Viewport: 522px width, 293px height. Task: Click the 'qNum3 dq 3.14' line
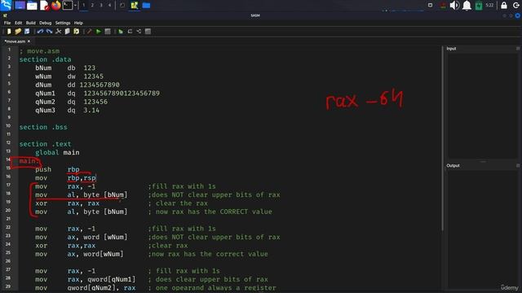pyautogui.click(x=67, y=111)
